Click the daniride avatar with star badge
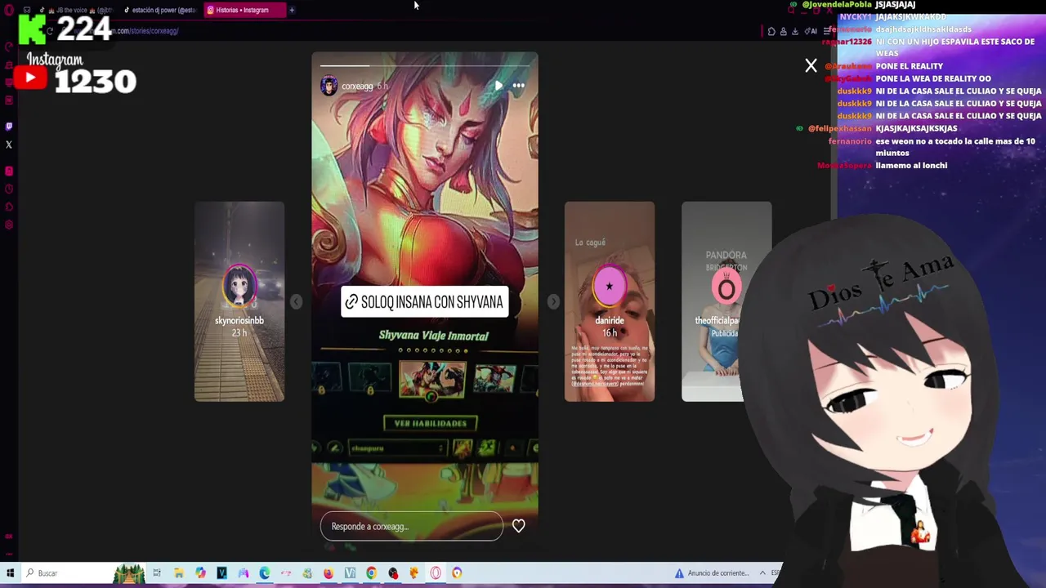 (x=609, y=287)
